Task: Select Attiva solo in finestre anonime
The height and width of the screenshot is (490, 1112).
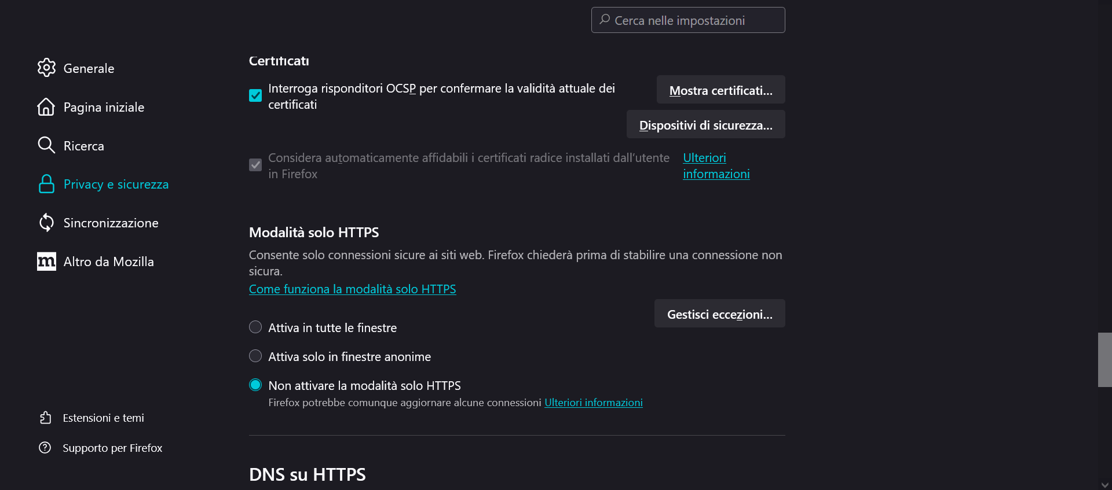Action: click(x=255, y=356)
